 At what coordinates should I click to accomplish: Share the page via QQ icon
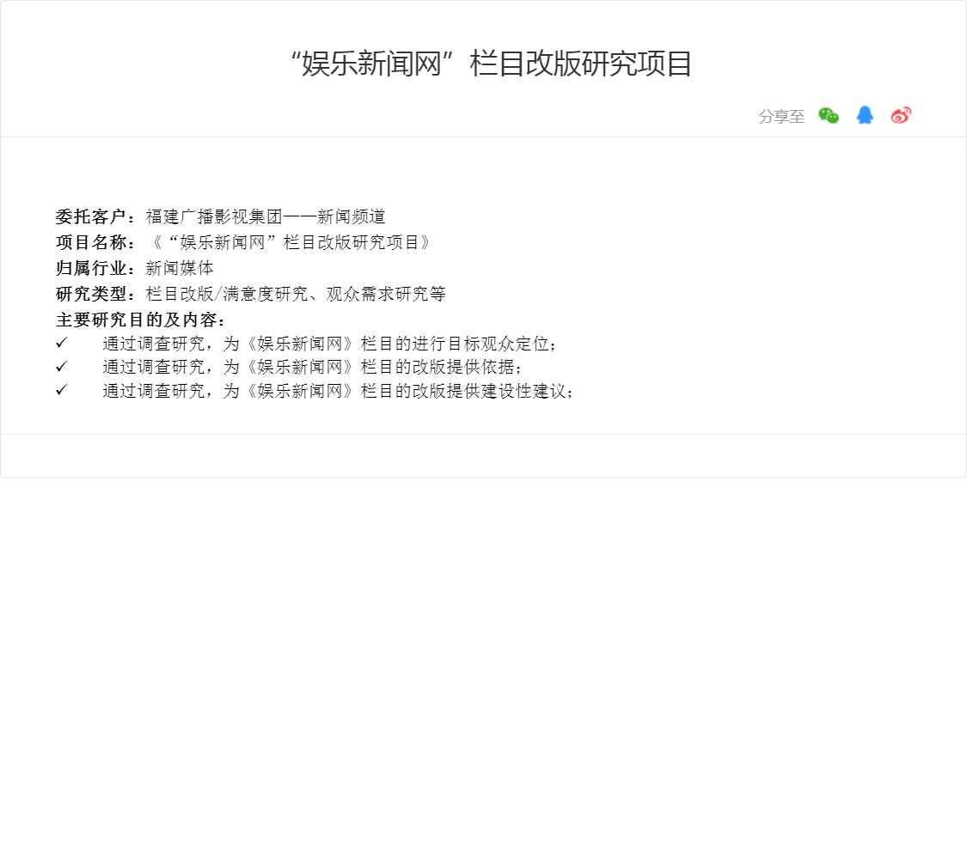tap(865, 115)
